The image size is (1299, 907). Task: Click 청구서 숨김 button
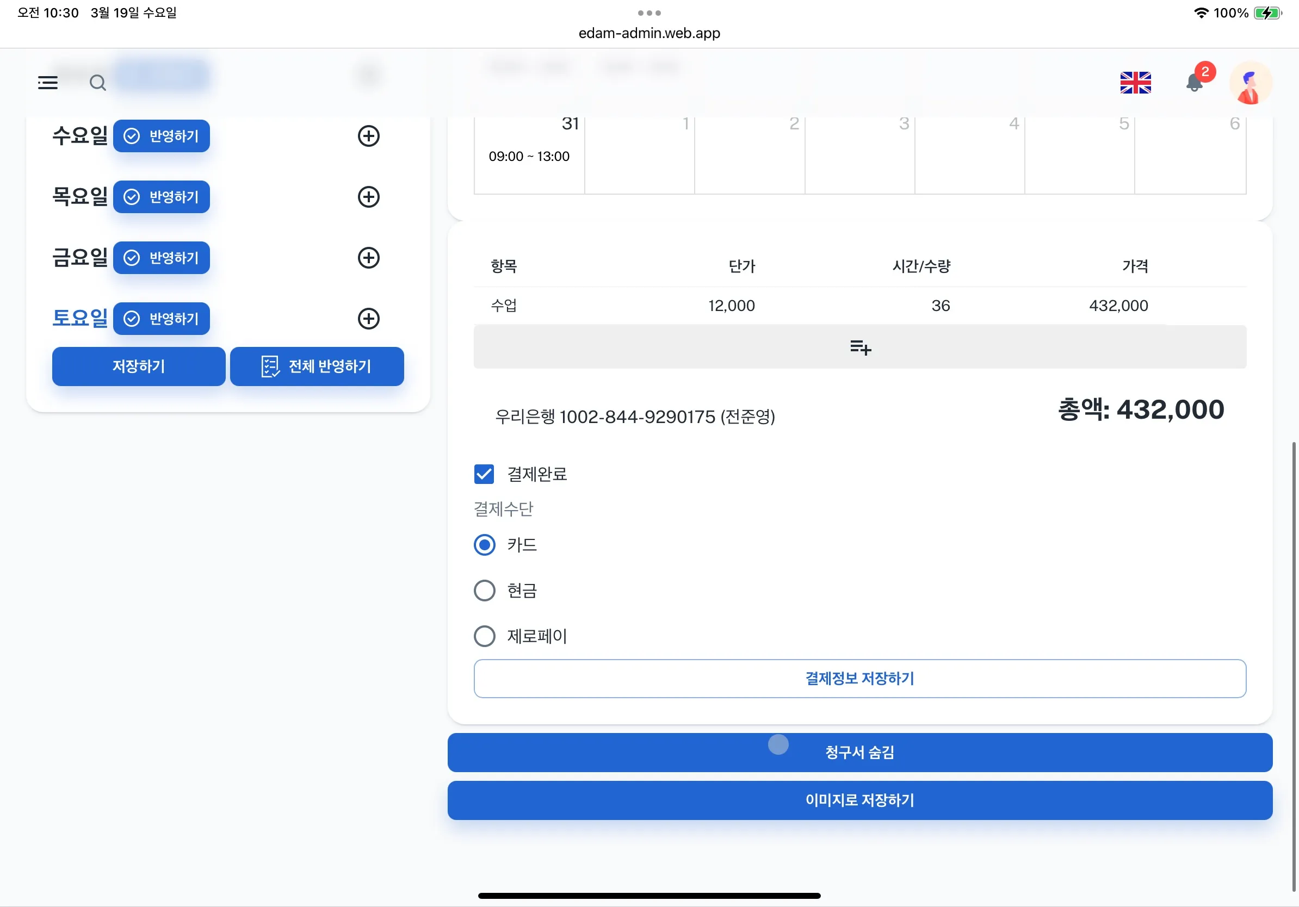(860, 753)
